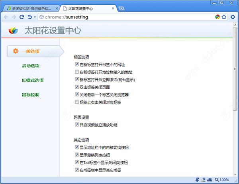Image resolution: width=239 pixels, height=184 pixels.
Task: Click the 网页设置 section heading
Action: pyautogui.click(x=81, y=117)
